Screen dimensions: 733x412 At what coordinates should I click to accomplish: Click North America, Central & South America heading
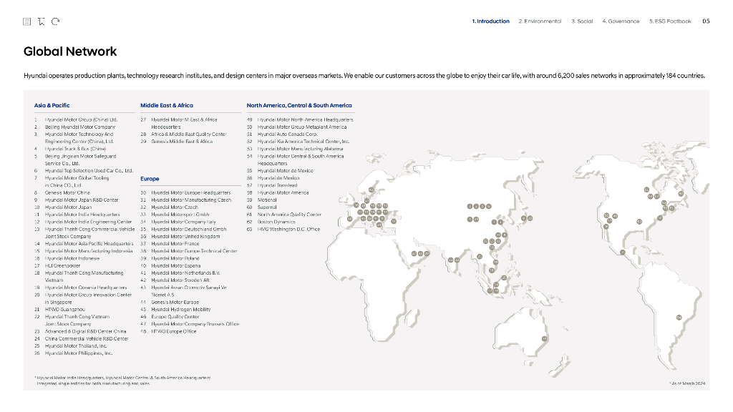(x=299, y=106)
